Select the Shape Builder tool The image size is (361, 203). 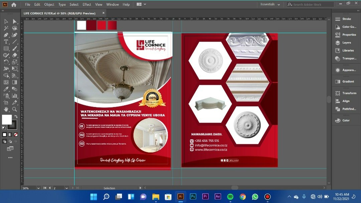pos(6,76)
